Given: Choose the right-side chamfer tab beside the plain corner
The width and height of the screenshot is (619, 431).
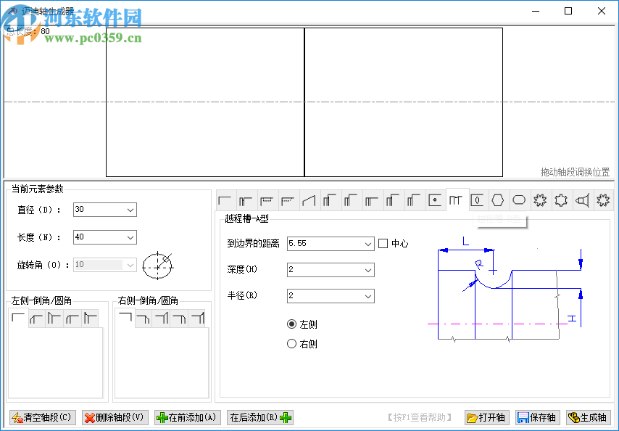Looking at the screenshot, I should [144, 319].
